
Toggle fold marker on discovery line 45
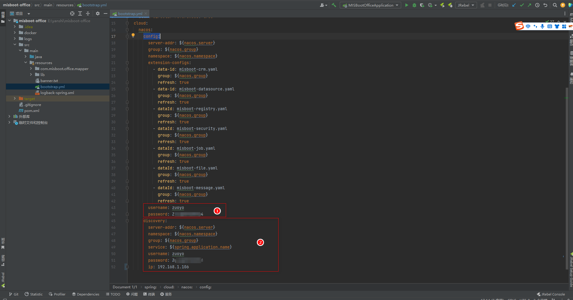(x=127, y=221)
